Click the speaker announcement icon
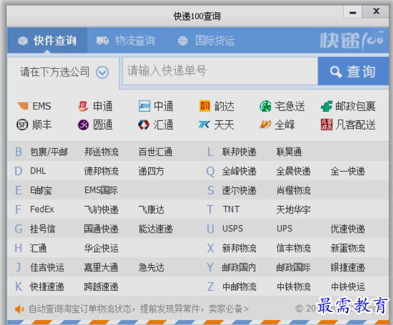This screenshot has height=325, width=393. (x=19, y=309)
